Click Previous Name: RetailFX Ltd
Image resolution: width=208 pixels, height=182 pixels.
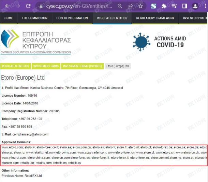coord(21,176)
